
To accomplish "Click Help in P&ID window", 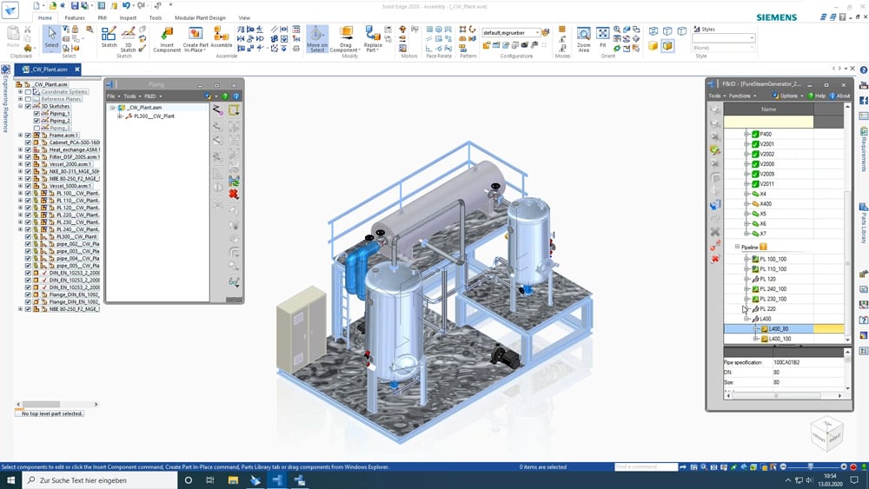I will point(816,96).
